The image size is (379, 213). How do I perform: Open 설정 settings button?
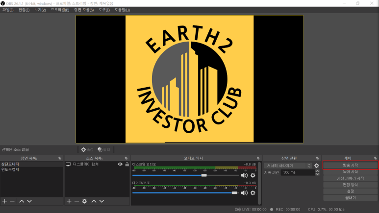351,191
